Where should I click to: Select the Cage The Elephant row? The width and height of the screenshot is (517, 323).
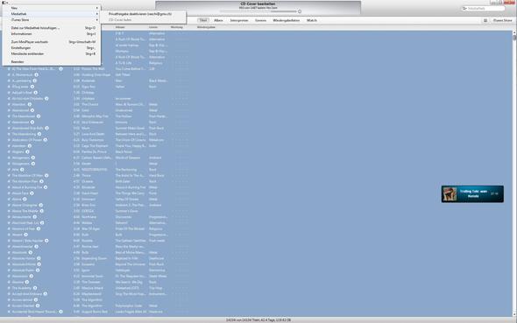(257, 146)
